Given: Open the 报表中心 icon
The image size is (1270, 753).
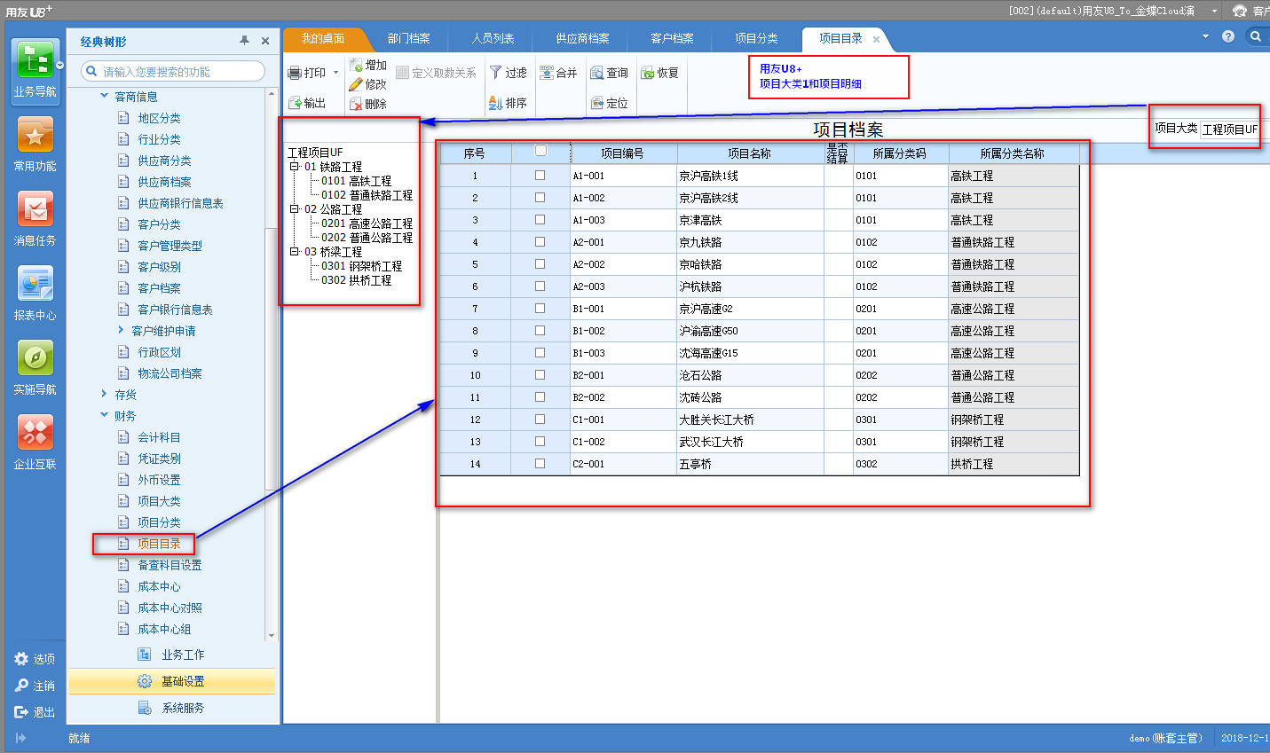Looking at the screenshot, I should [x=35, y=285].
